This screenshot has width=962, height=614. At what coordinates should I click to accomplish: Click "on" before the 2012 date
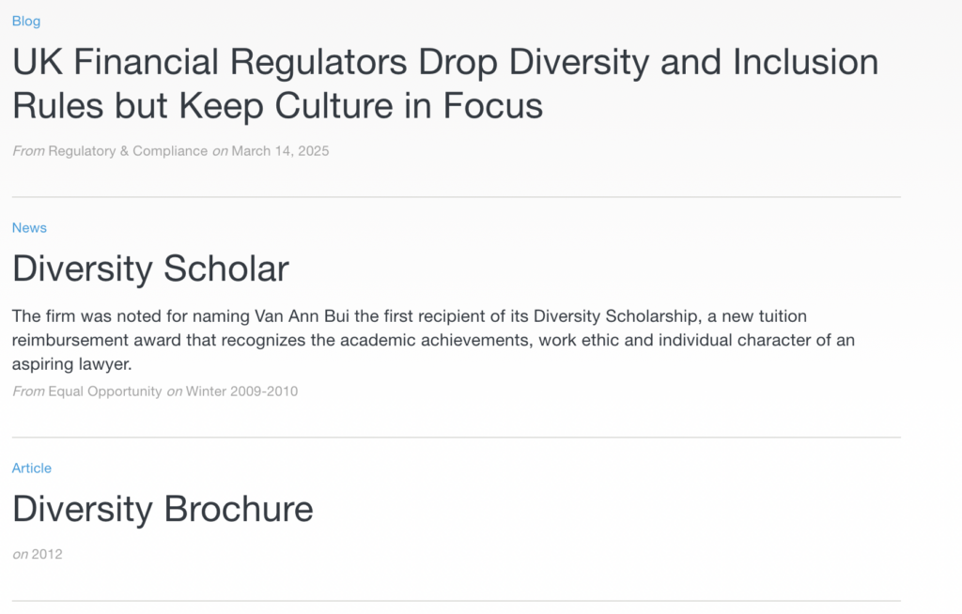(21, 555)
